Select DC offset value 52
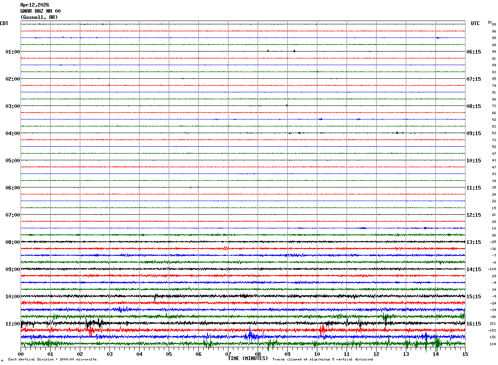Screen dimensions: 498x365 494,147
